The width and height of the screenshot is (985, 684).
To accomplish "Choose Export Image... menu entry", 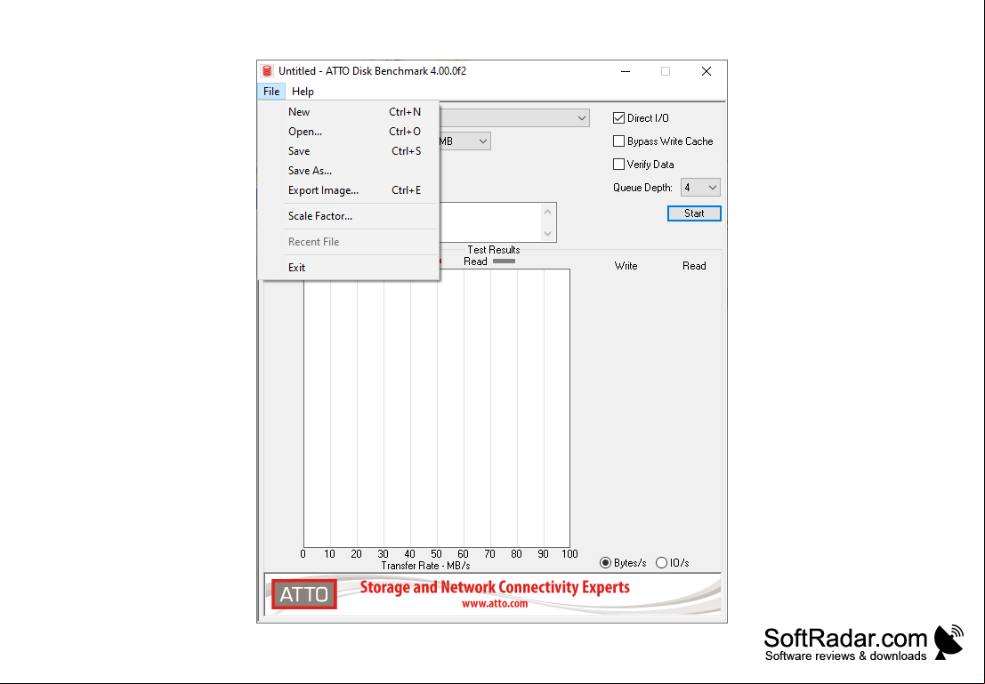I will click(x=348, y=189).
